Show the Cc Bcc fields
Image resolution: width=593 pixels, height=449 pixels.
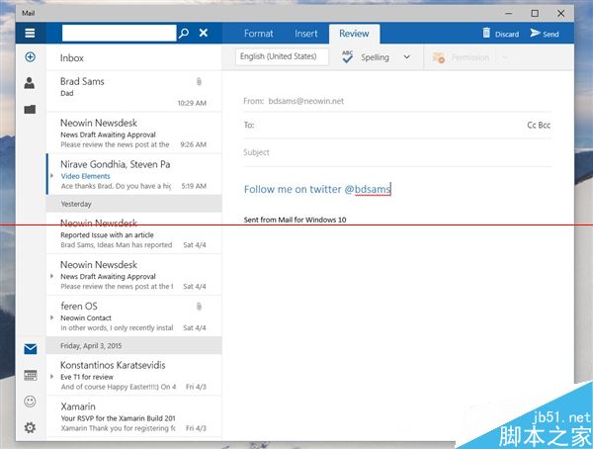pos(539,126)
